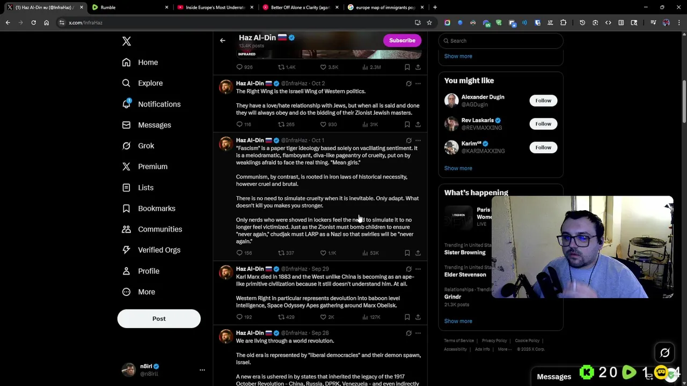Open Premium in the sidebar
The height and width of the screenshot is (386, 687).
pos(145,166)
